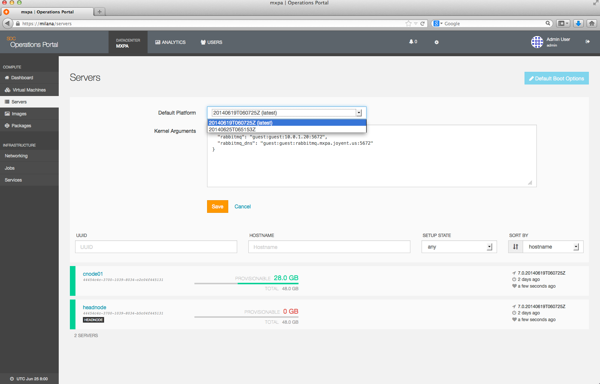The height and width of the screenshot is (384, 600).
Task: Click the browser back arrow button
Action: [7, 23]
